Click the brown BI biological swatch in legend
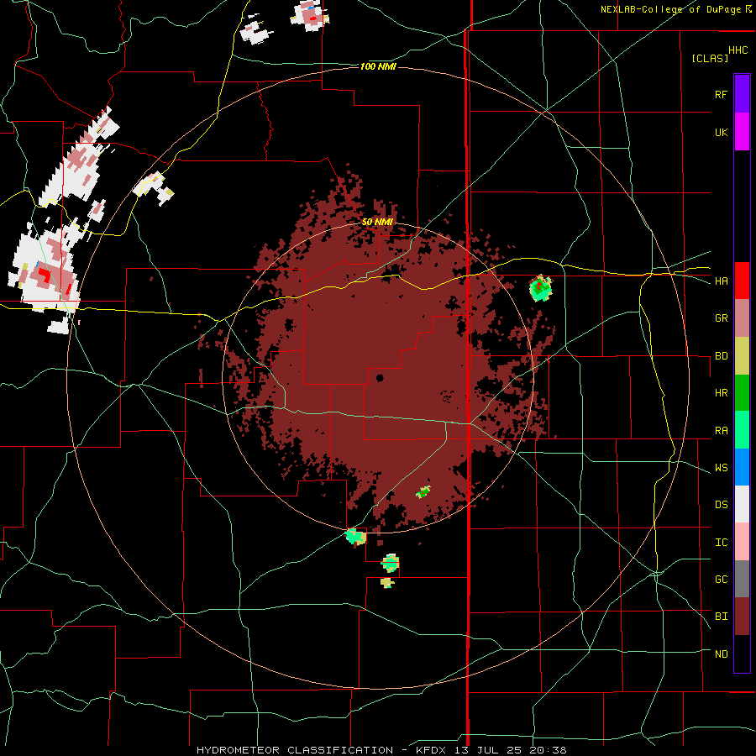Image resolution: width=756 pixels, height=756 pixels. 742,617
